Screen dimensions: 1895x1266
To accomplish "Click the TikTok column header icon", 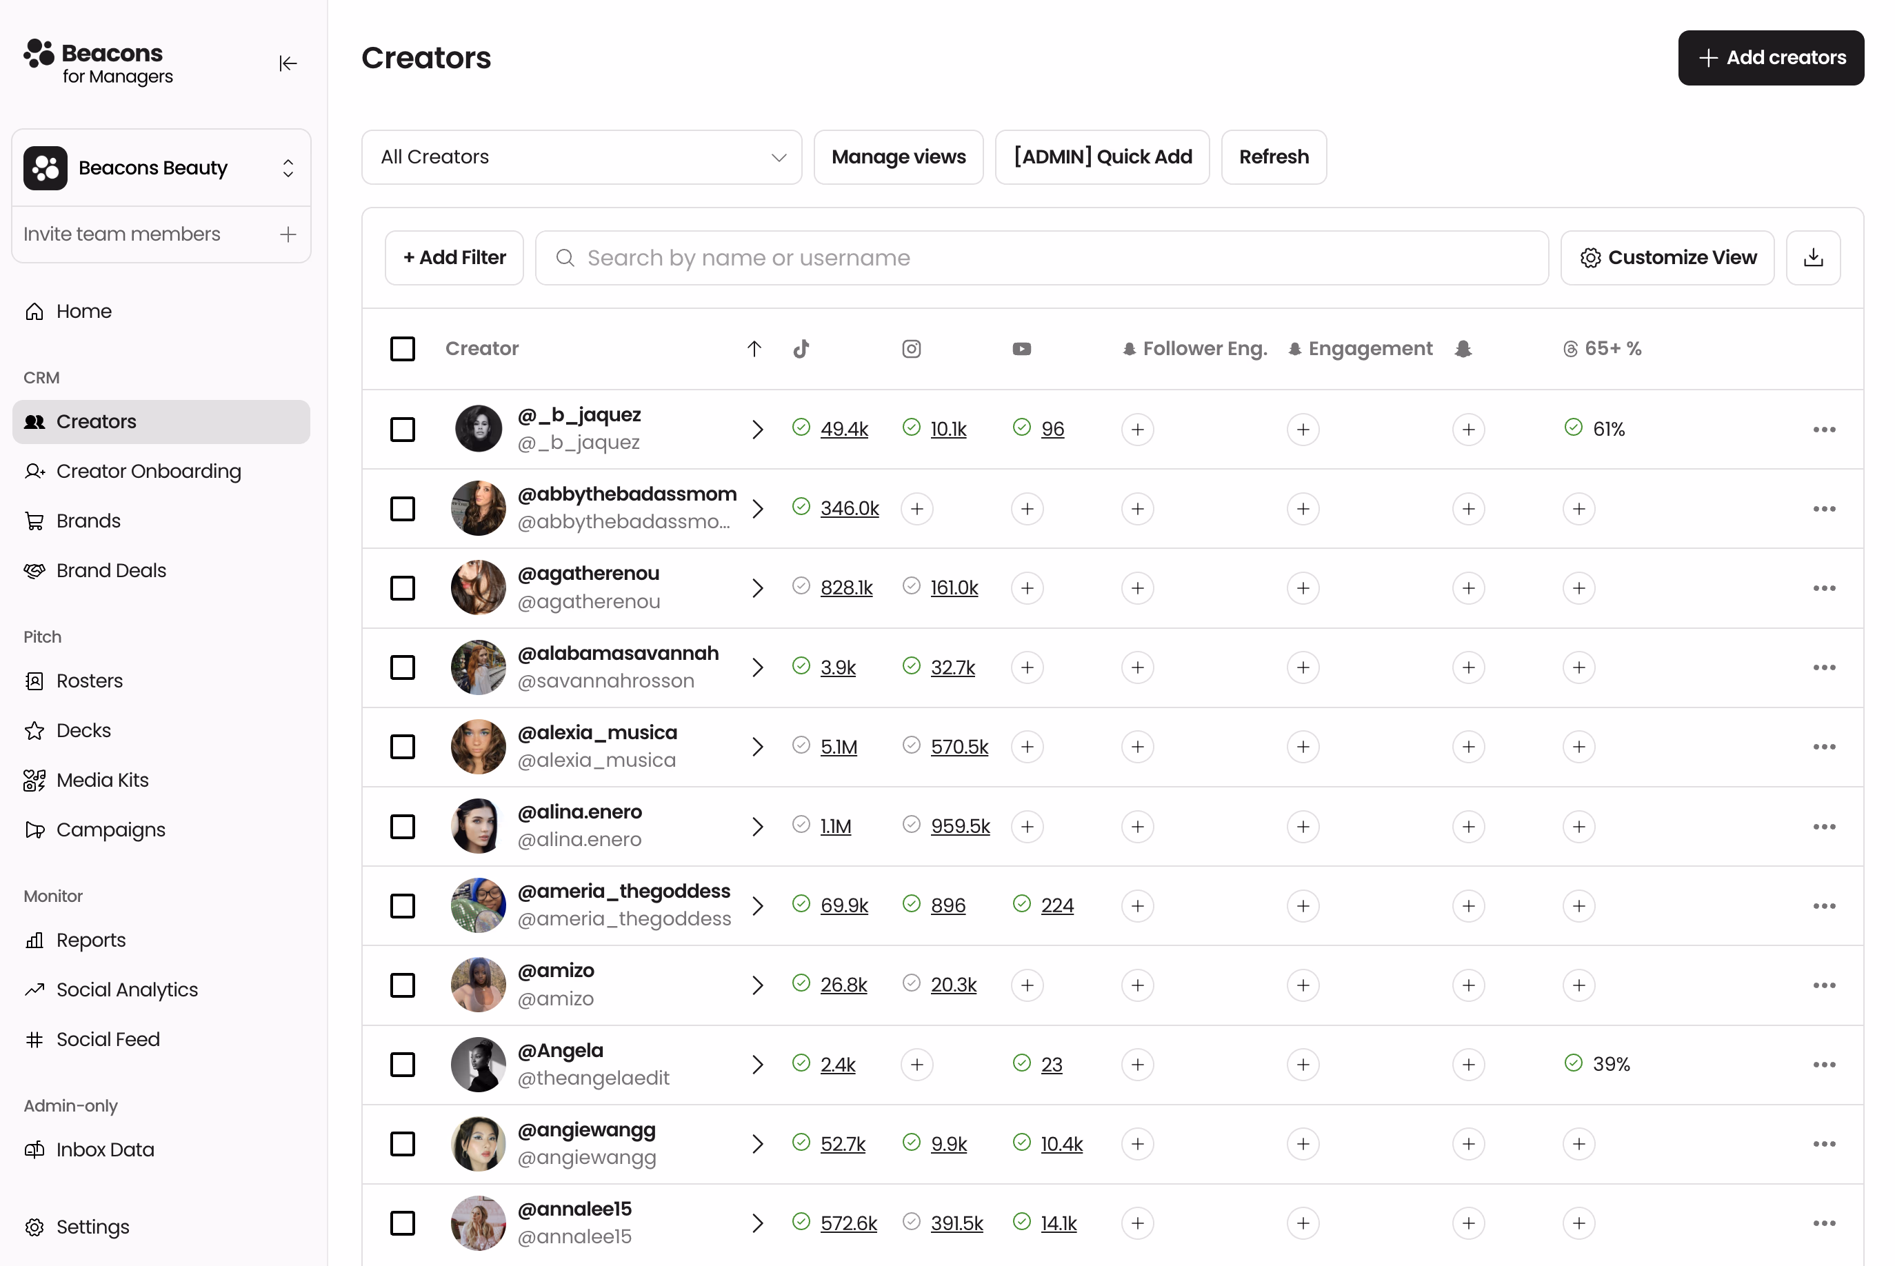I will tap(801, 348).
